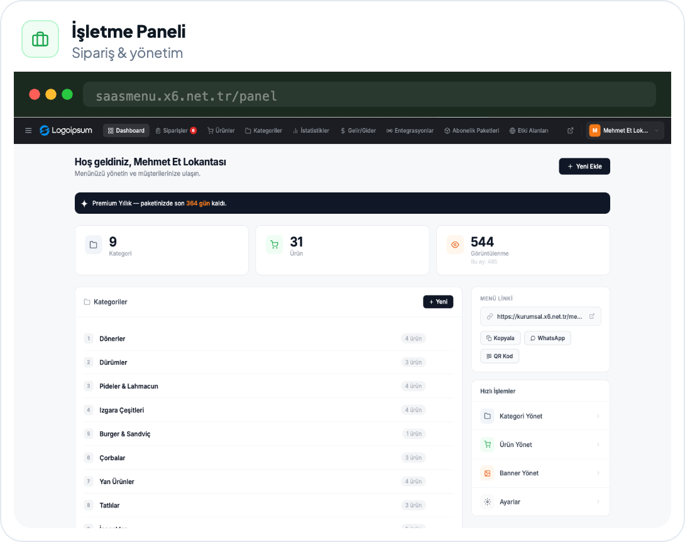685x542 pixels.
Task: Click the folder icon on Kategori card
Action: click(x=94, y=245)
